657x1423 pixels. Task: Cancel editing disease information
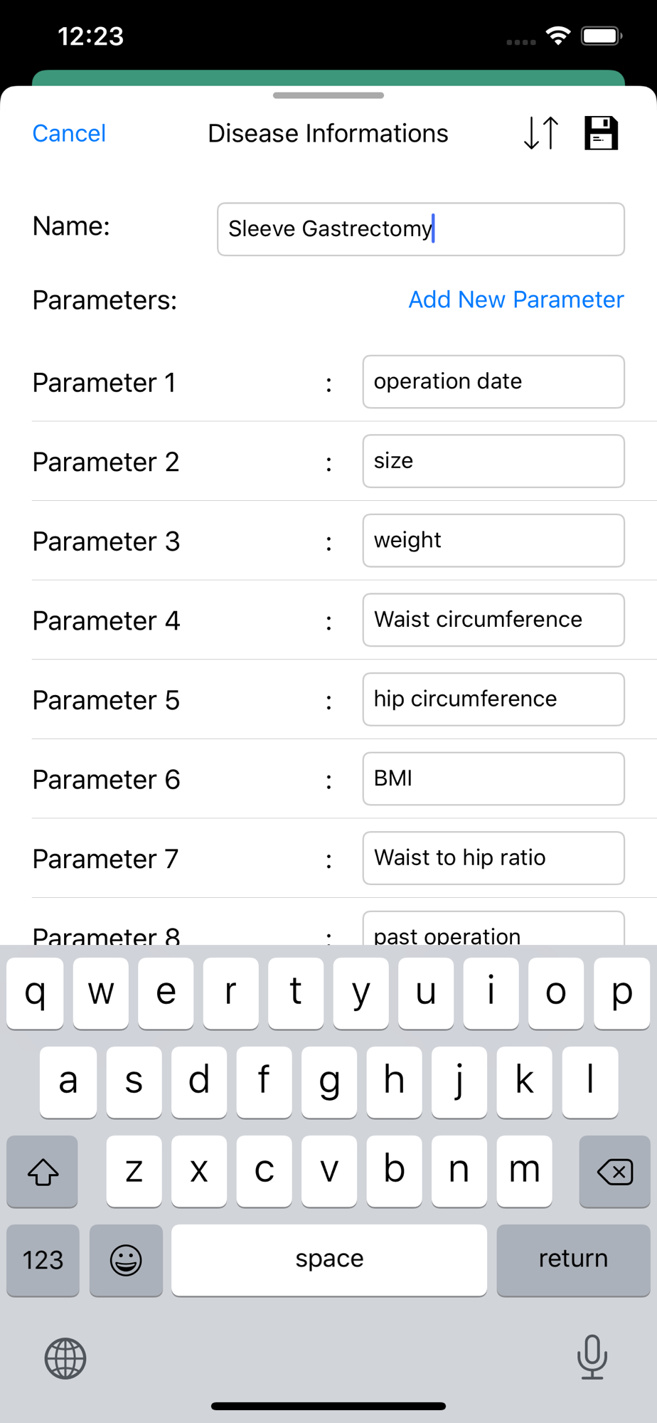click(x=69, y=133)
